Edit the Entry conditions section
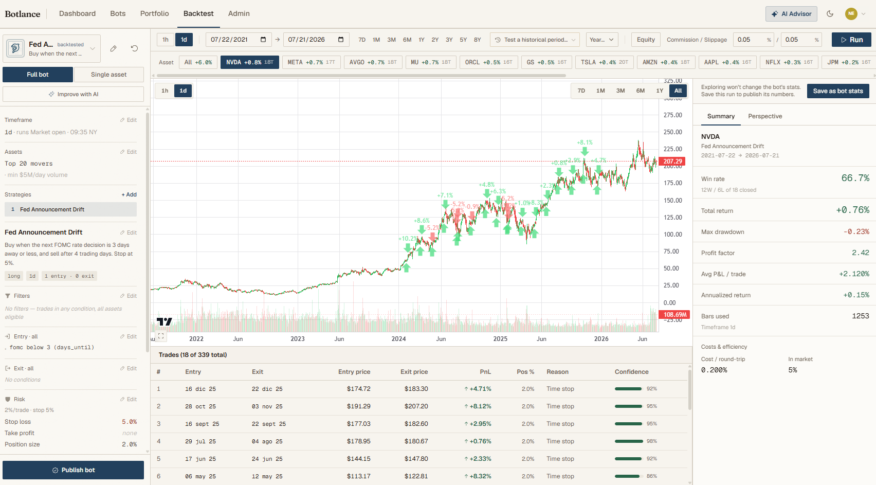Viewport: 876px width, 485px height. click(x=129, y=336)
